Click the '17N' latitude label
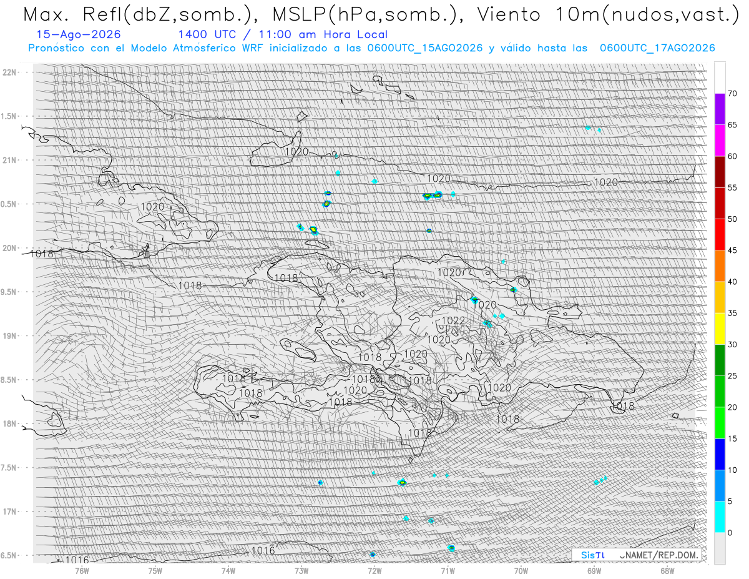 pos(9,512)
